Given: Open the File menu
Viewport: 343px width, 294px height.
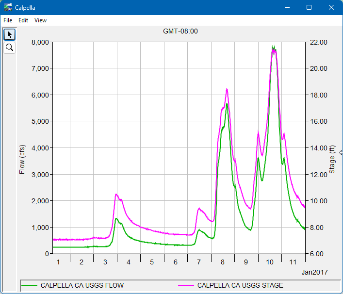Looking at the screenshot, I should [x=8, y=20].
